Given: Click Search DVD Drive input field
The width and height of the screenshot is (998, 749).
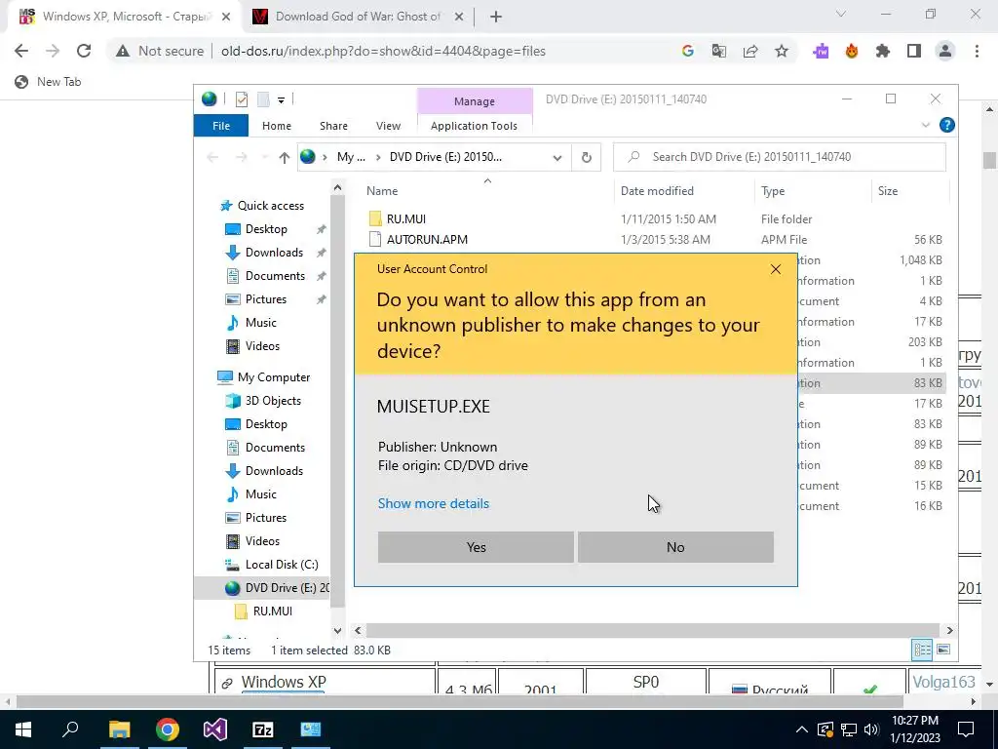Looking at the screenshot, I should pyautogui.click(x=779, y=157).
